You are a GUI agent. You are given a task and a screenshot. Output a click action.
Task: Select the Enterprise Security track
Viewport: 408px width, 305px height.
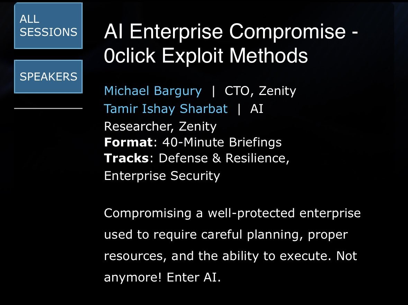click(x=162, y=176)
